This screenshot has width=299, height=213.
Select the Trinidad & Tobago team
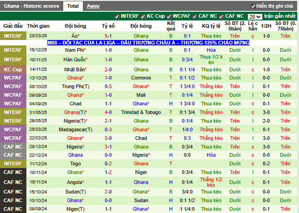(x=141, y=112)
